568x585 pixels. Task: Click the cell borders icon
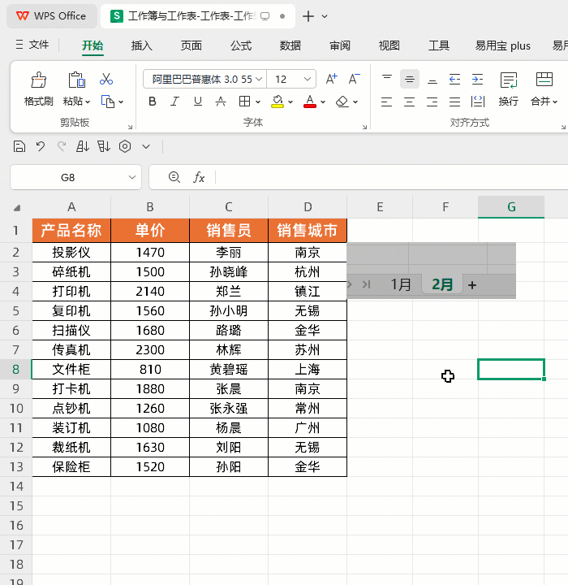click(244, 102)
